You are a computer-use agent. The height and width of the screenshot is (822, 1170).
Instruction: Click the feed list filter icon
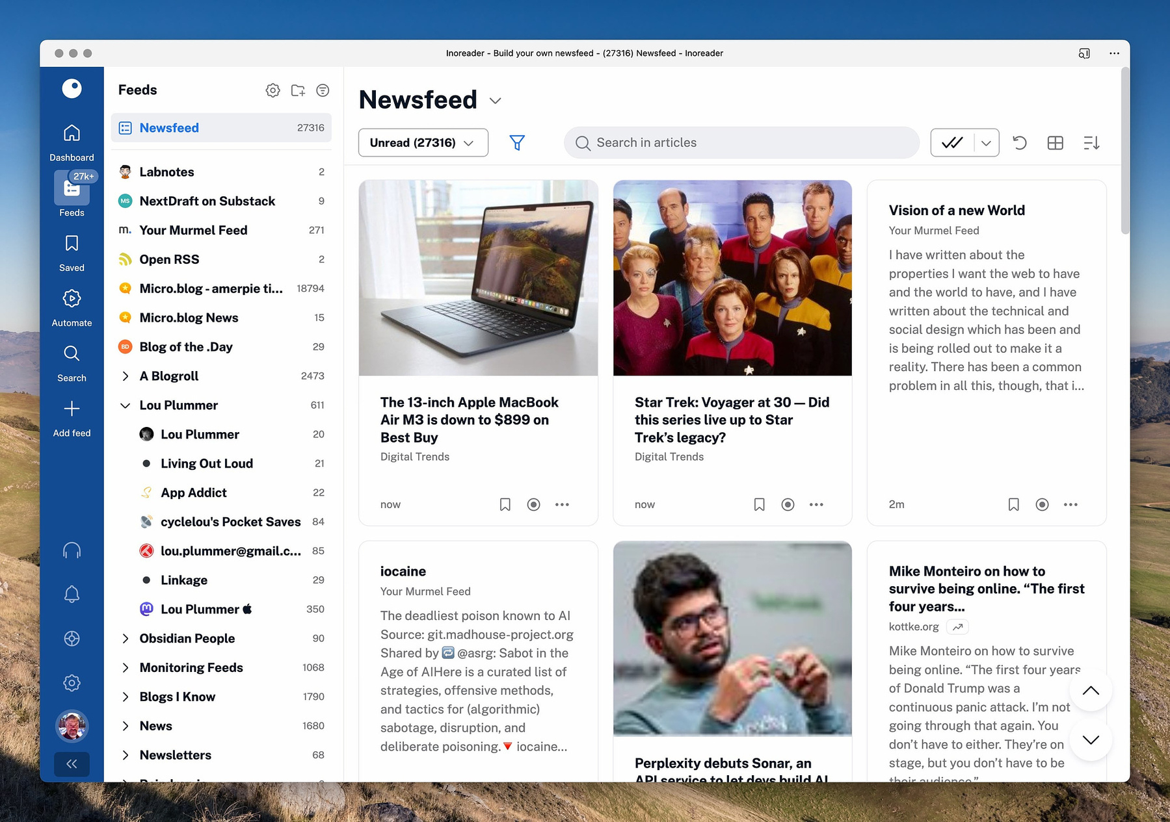[x=323, y=90]
